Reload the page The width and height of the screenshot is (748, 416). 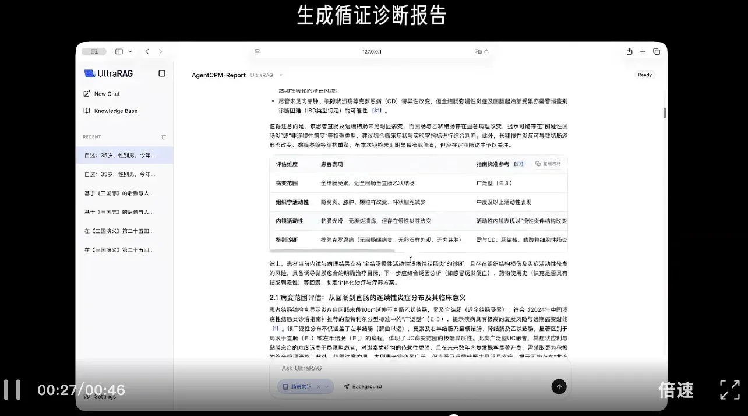tap(486, 51)
